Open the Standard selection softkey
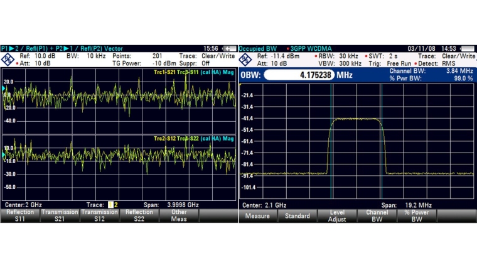The width and height of the screenshot is (477, 268). (x=297, y=216)
